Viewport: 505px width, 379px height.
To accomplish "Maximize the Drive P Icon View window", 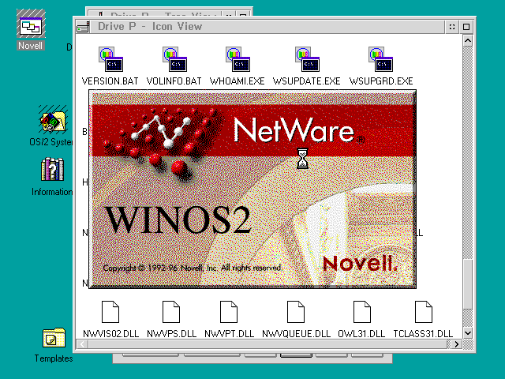I will coord(466,27).
